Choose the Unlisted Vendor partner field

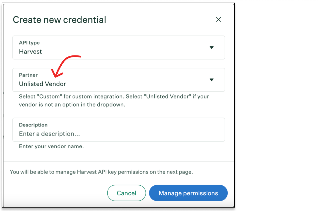(119, 80)
